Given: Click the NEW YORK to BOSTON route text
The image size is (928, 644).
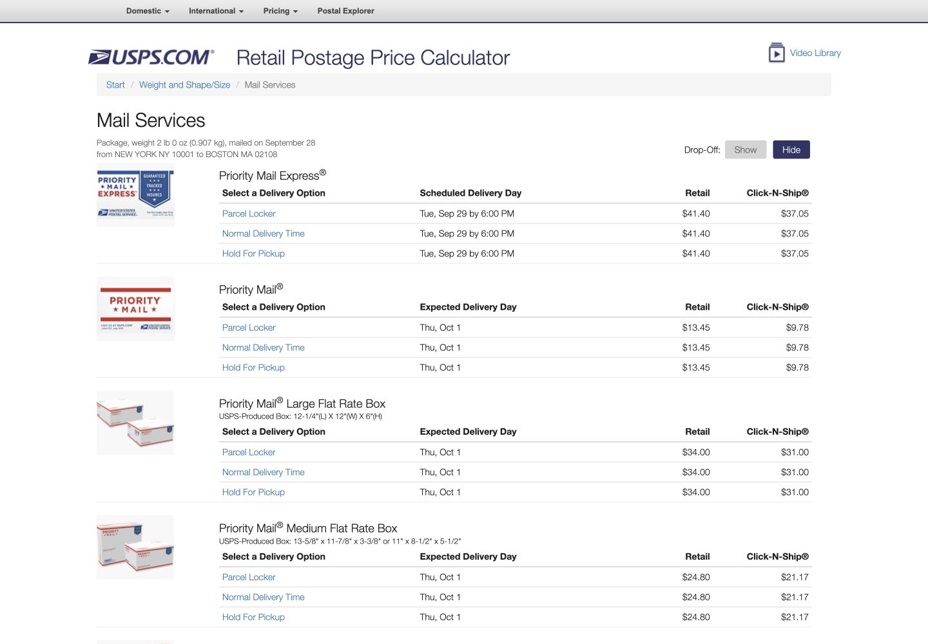Looking at the screenshot, I should point(187,155).
